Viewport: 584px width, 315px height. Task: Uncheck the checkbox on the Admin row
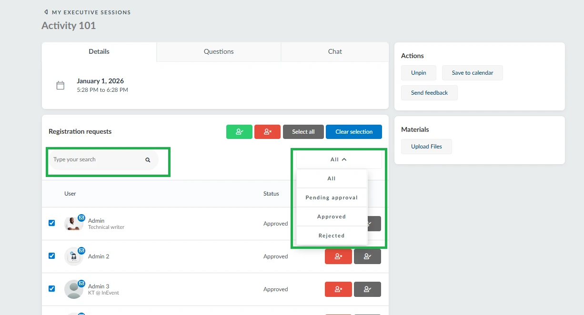pos(51,223)
